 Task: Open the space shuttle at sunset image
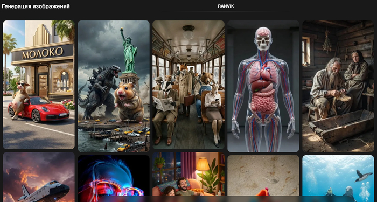pos(39,177)
